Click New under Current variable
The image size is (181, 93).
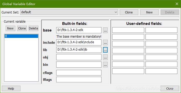pyautogui.click(x=10, y=28)
